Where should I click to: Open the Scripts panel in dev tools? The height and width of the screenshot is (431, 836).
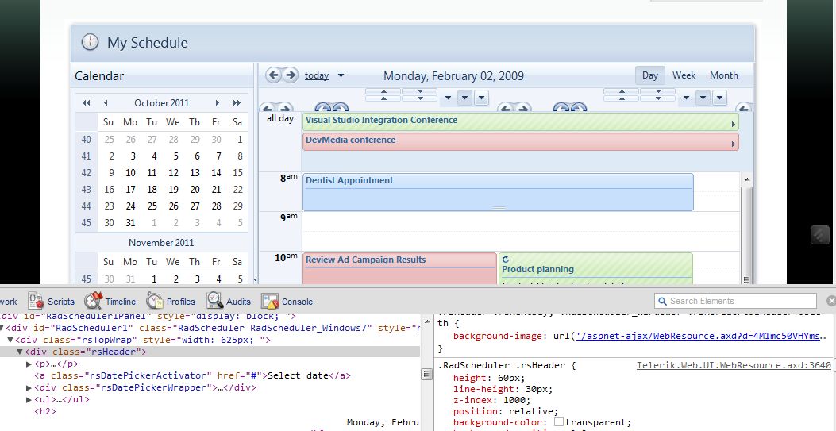tap(51, 301)
